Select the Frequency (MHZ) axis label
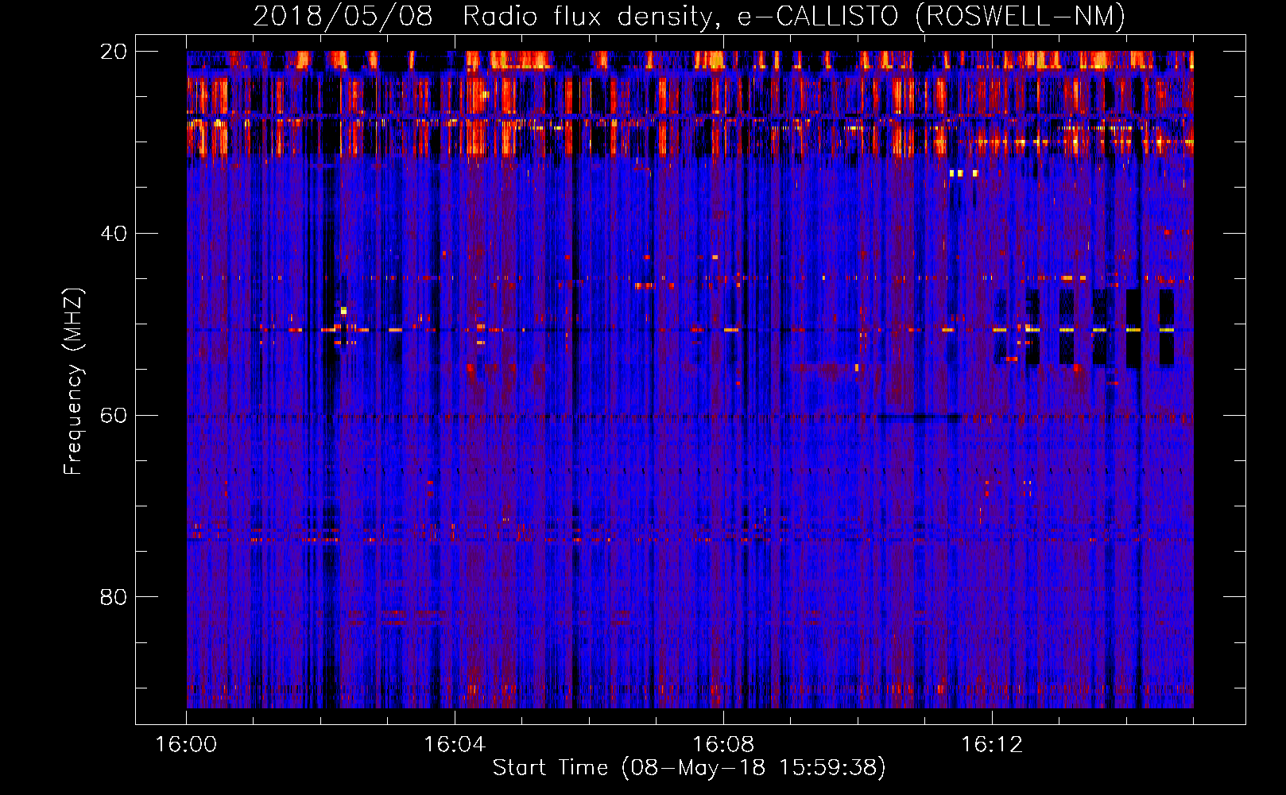This screenshot has height=795, width=1286. point(73,382)
